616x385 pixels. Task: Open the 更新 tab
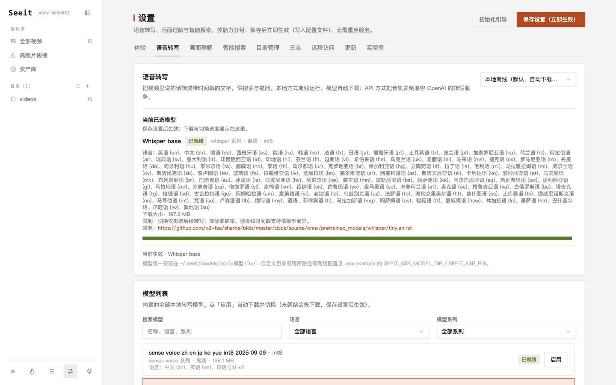(350, 48)
